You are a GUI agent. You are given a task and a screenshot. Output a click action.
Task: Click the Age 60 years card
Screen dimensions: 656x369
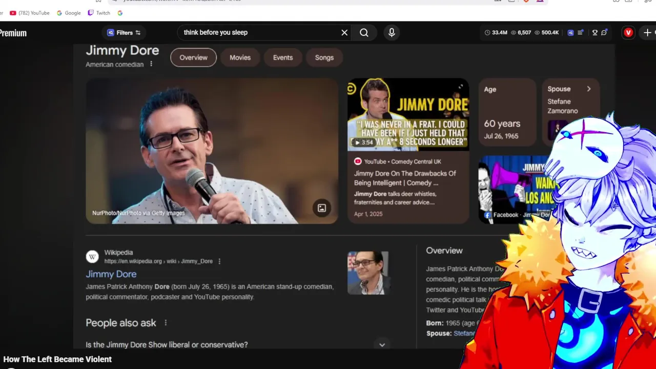[506, 112]
